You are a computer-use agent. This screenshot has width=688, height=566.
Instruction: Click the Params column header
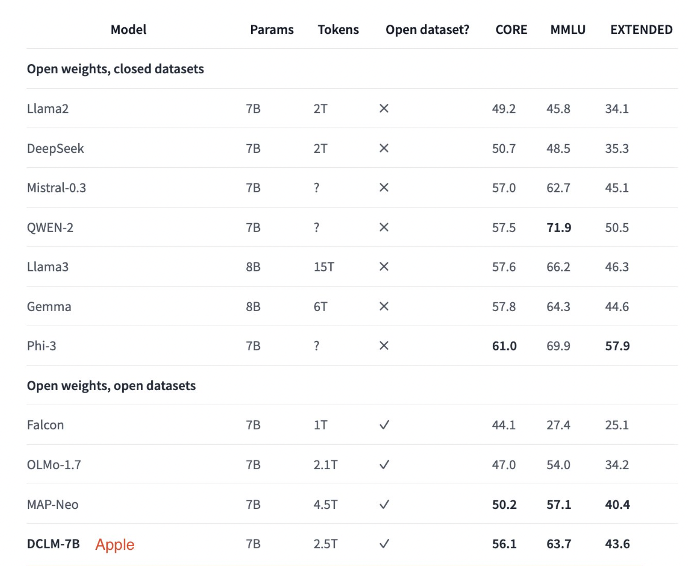tap(272, 29)
